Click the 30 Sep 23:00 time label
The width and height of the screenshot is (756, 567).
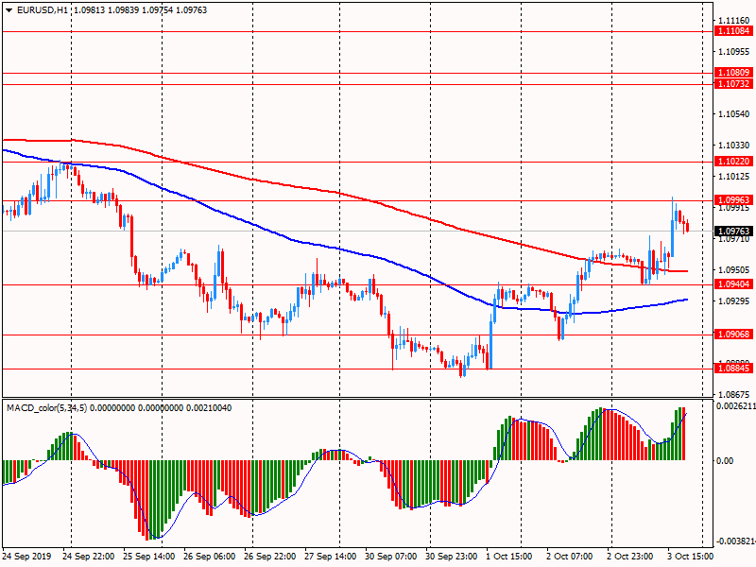click(x=452, y=557)
